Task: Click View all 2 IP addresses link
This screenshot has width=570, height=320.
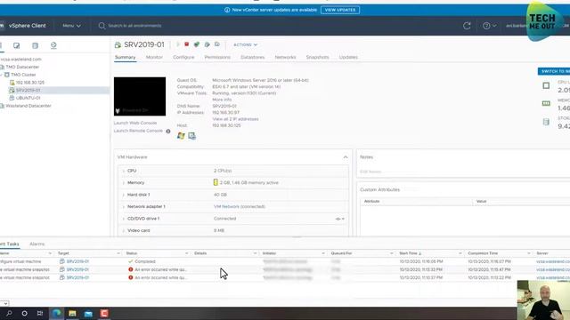Action: click(235, 119)
